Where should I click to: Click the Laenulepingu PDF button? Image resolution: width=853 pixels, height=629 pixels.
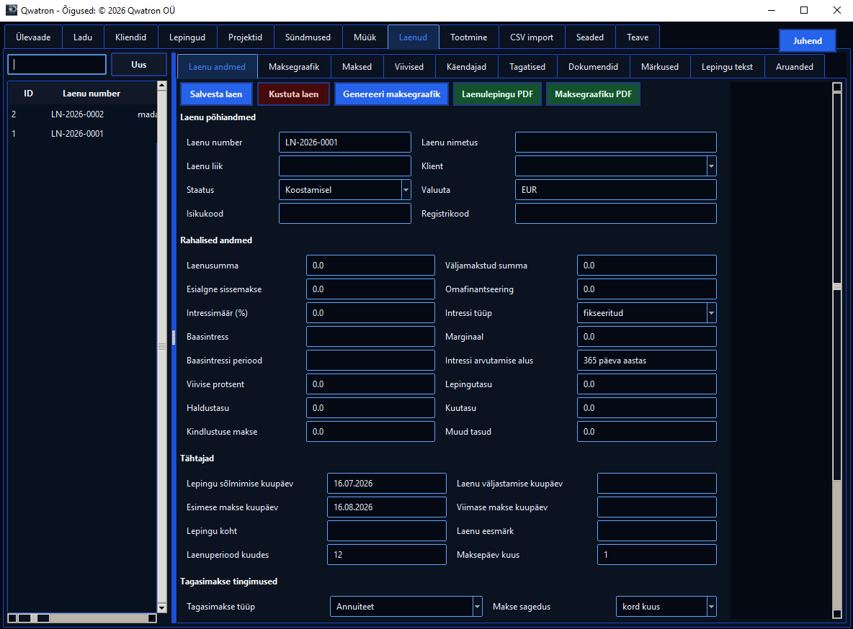click(x=497, y=94)
